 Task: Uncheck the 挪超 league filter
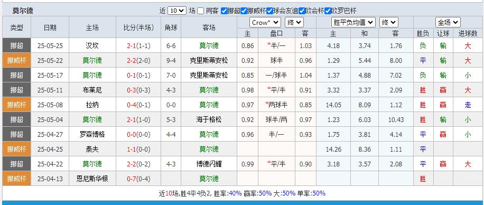pyautogui.click(x=225, y=11)
